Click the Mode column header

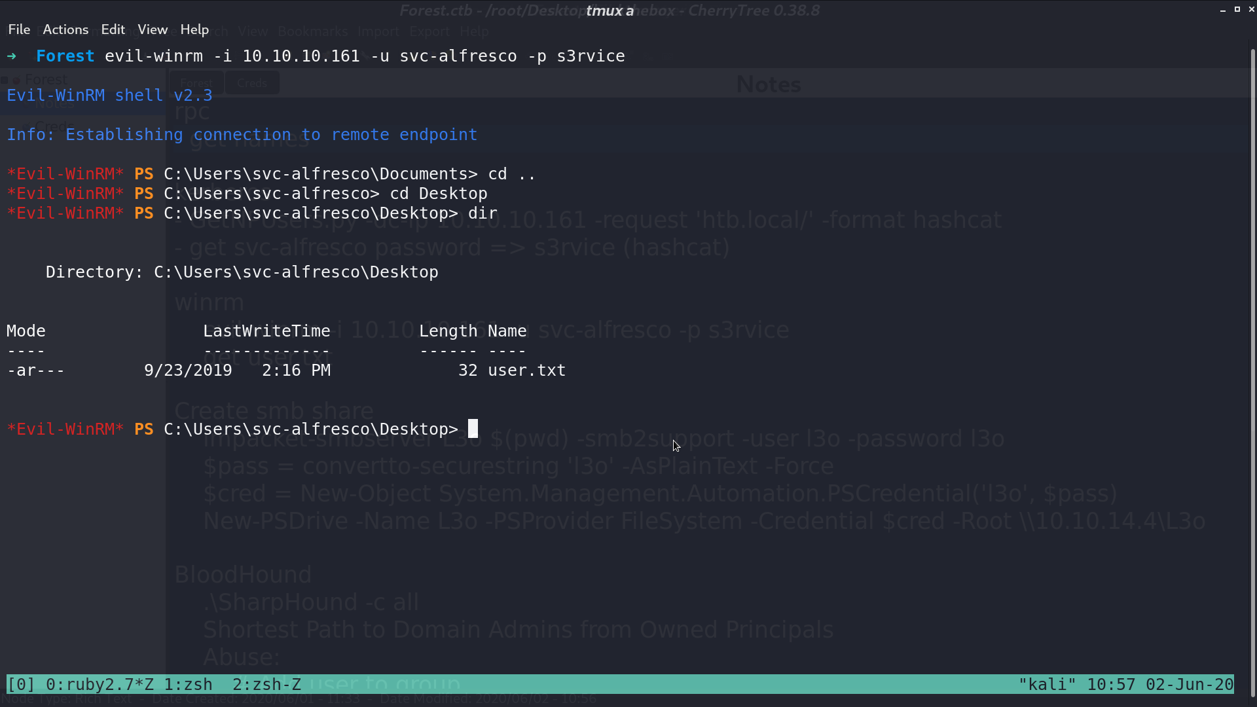(x=26, y=331)
